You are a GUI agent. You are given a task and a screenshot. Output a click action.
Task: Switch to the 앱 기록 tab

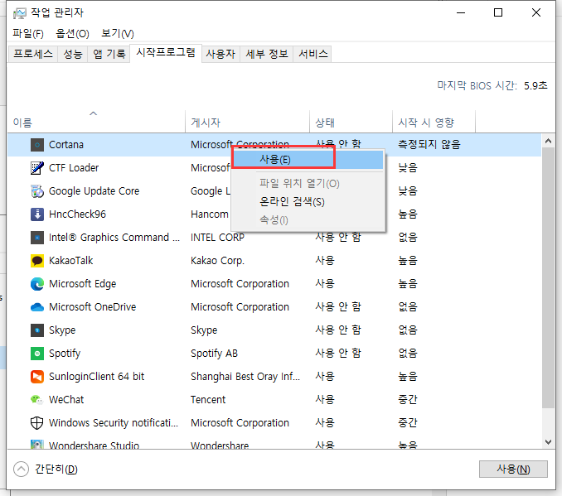click(109, 54)
